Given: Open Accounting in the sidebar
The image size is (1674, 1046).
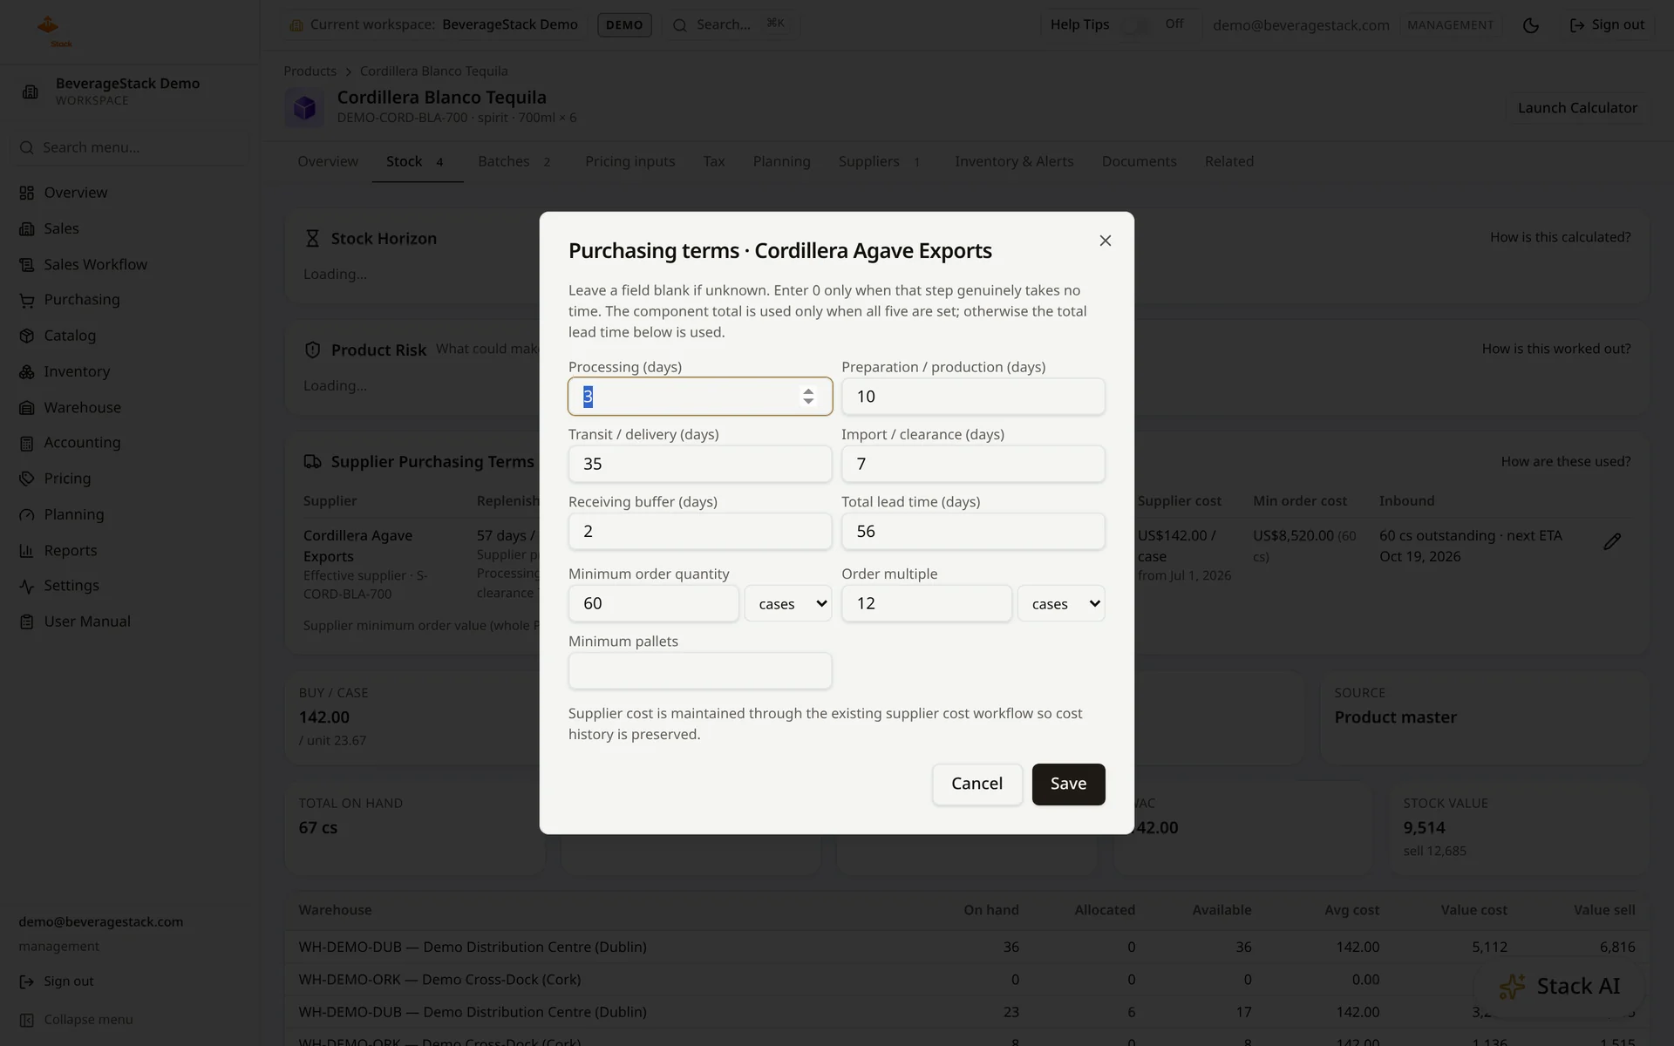Looking at the screenshot, I should pos(82,443).
